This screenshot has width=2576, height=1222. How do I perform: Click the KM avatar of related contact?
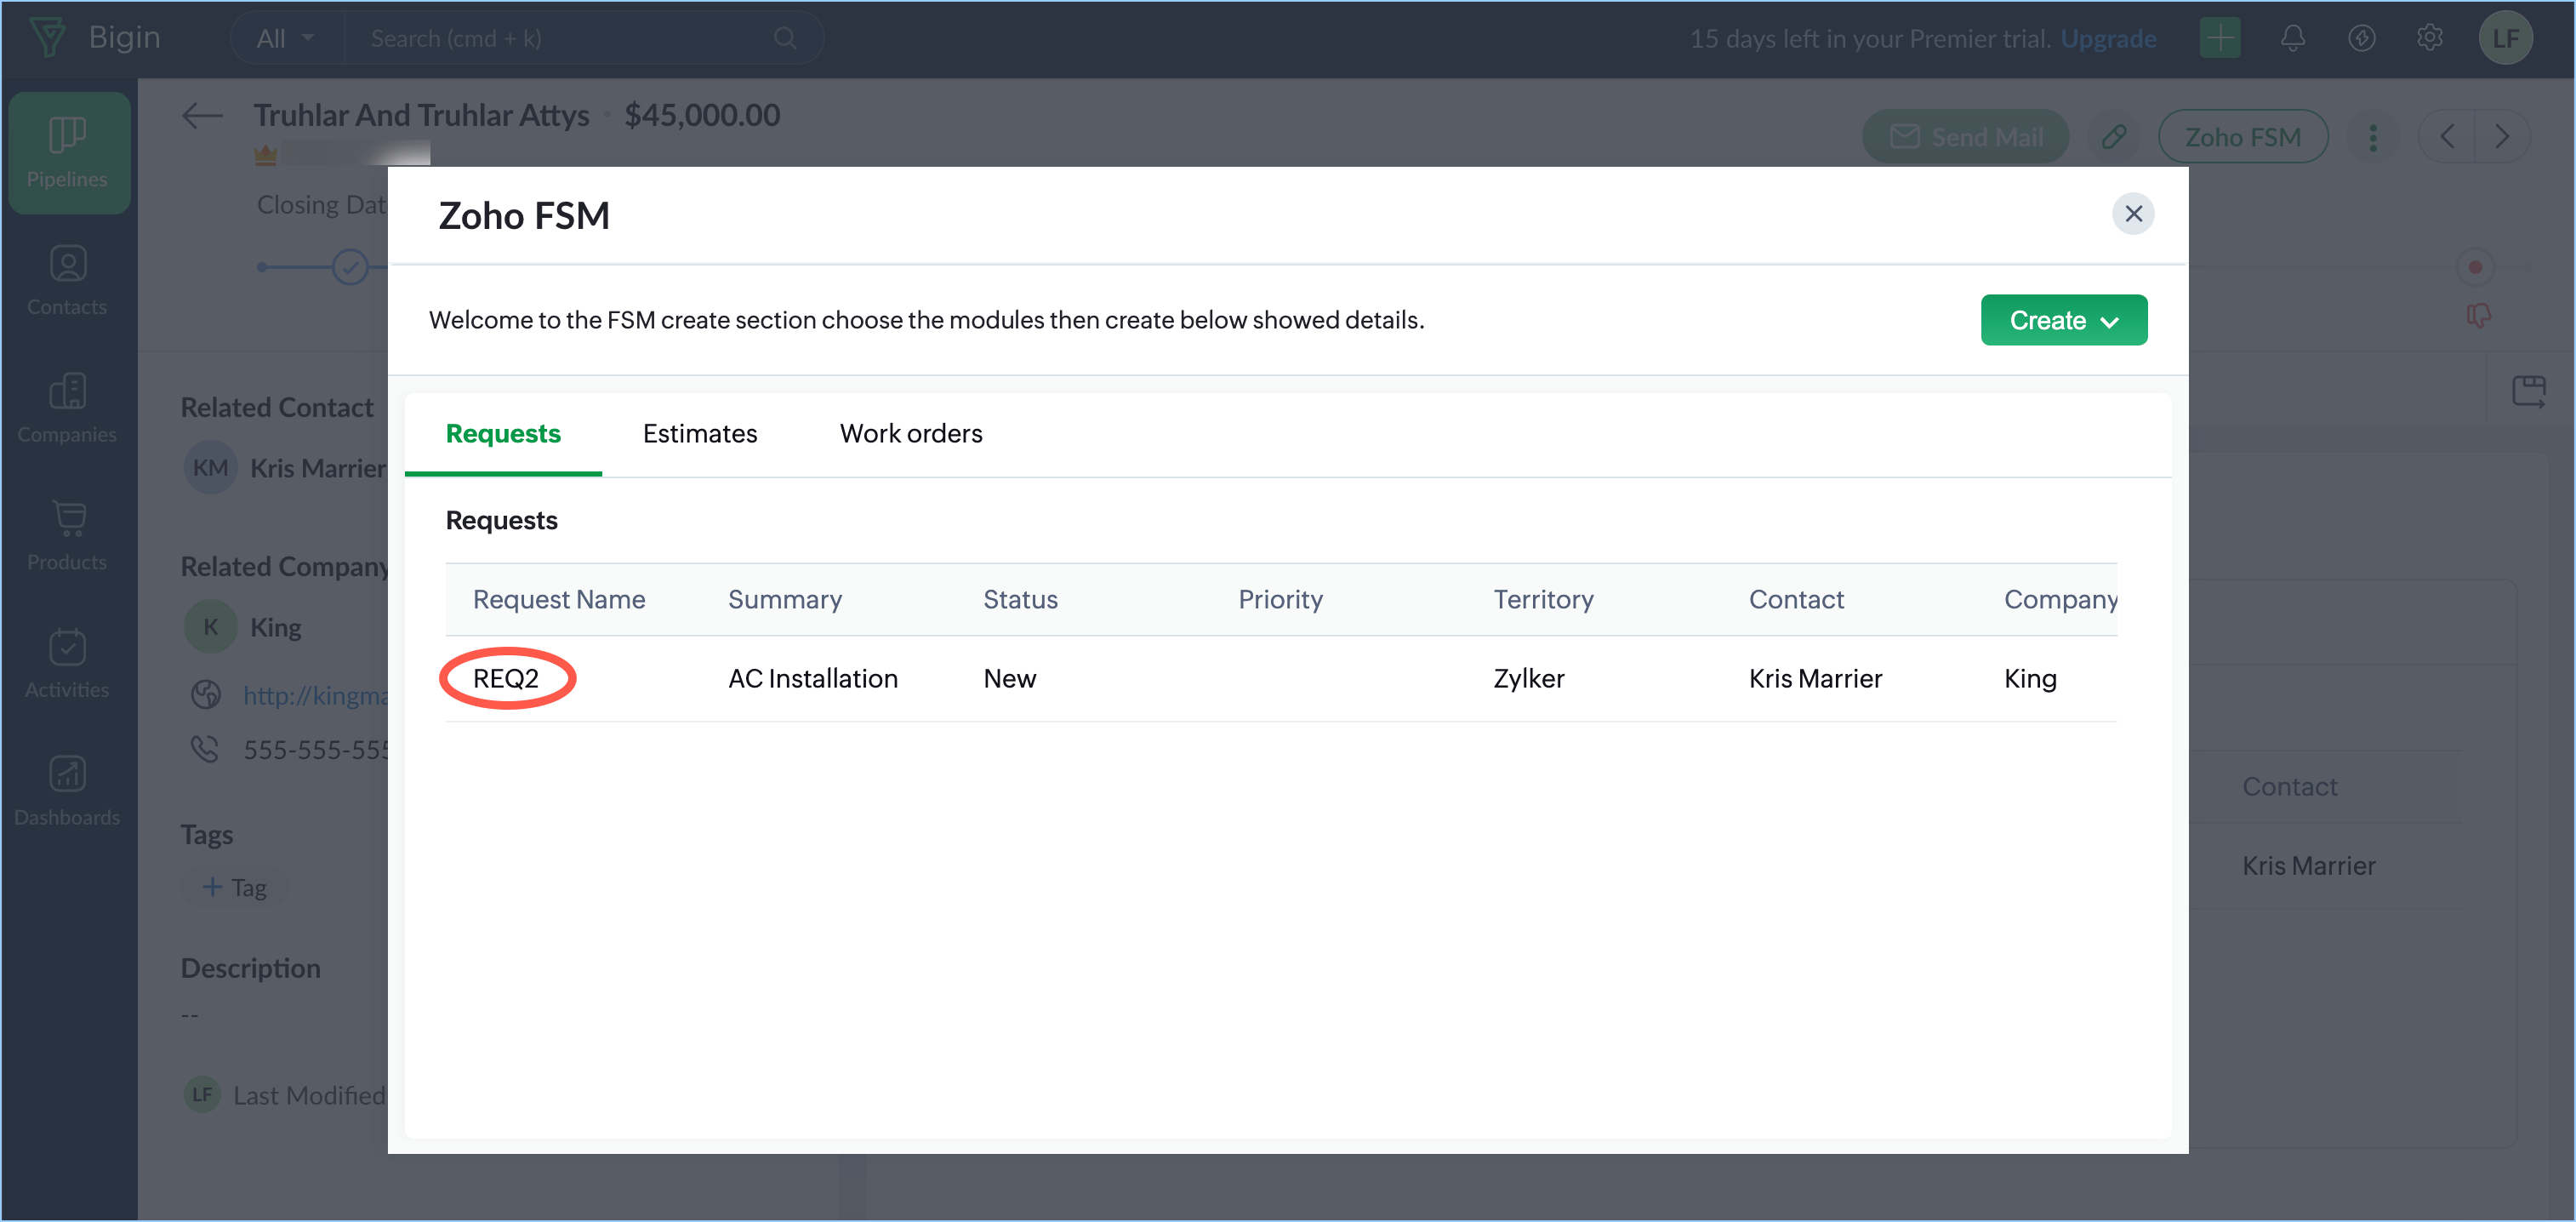210,468
